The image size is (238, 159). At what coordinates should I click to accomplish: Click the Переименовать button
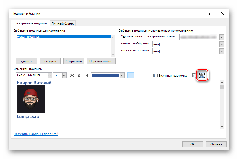coord(101,61)
